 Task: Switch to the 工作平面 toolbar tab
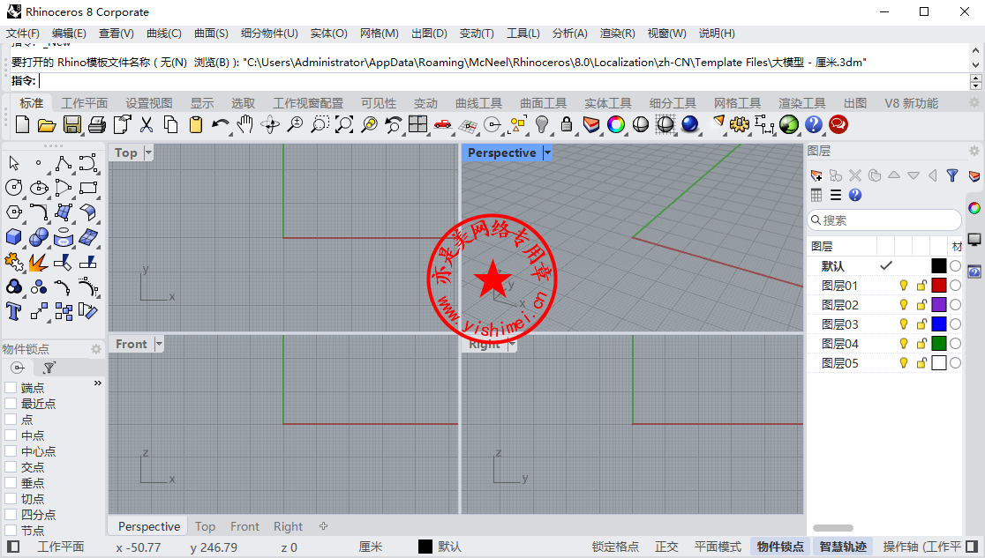[x=84, y=103]
